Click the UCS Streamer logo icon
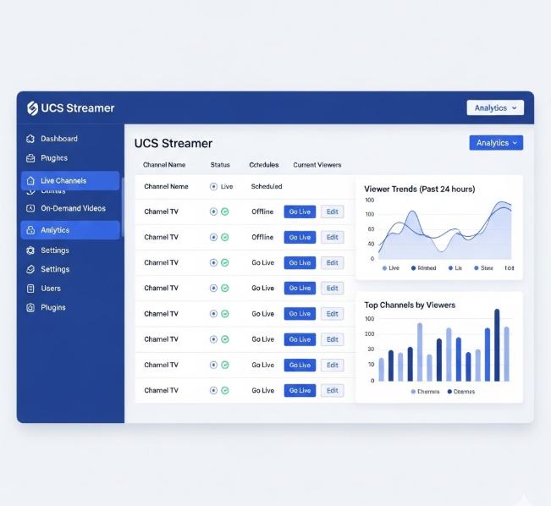 coord(32,108)
